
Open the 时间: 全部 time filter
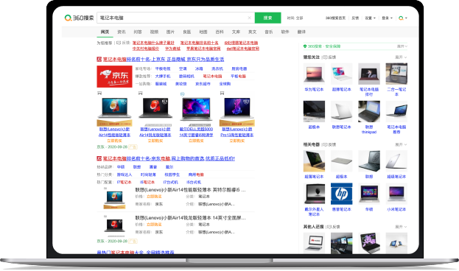tap(295, 18)
